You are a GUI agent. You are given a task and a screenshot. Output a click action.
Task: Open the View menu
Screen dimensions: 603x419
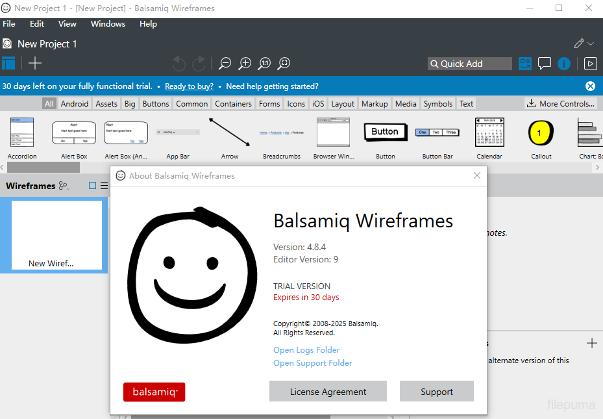(68, 24)
